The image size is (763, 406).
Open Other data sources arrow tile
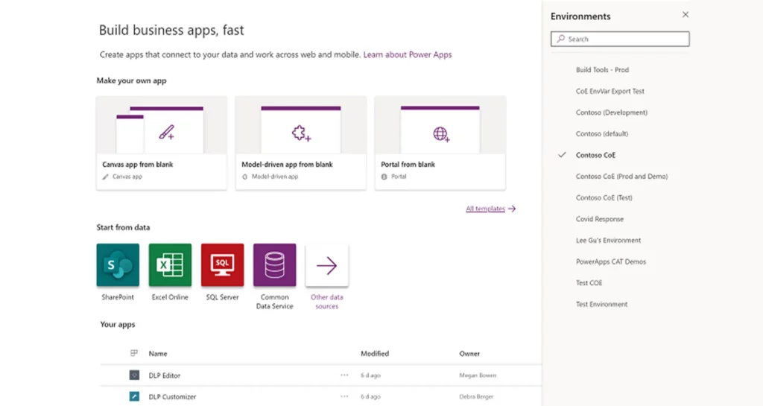pos(327,265)
